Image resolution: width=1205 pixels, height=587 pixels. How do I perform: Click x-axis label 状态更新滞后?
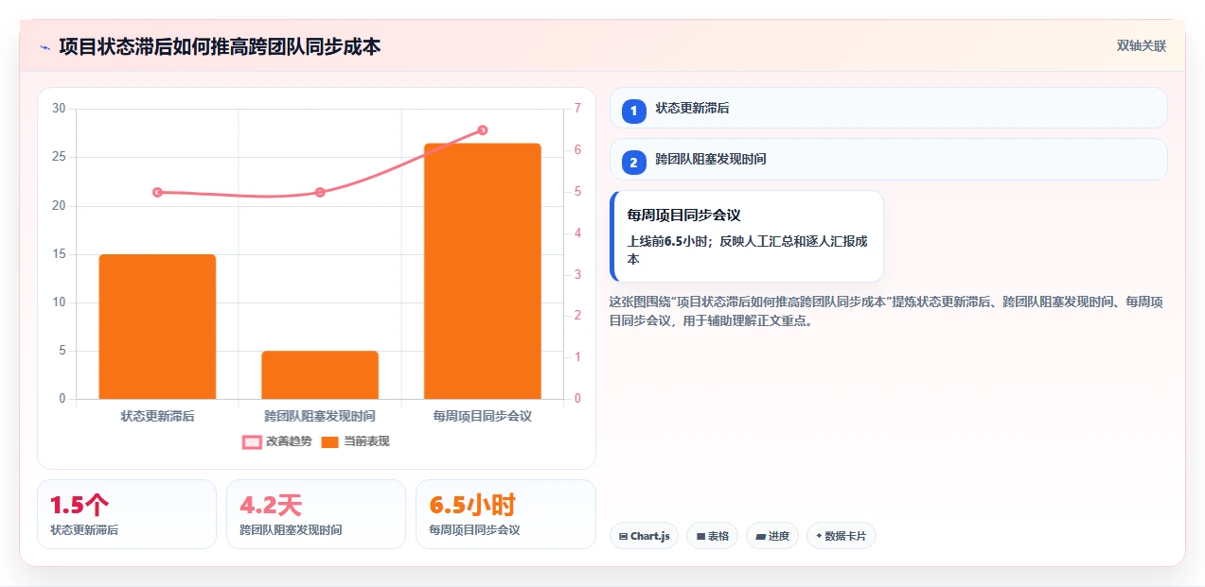pyautogui.click(x=157, y=416)
